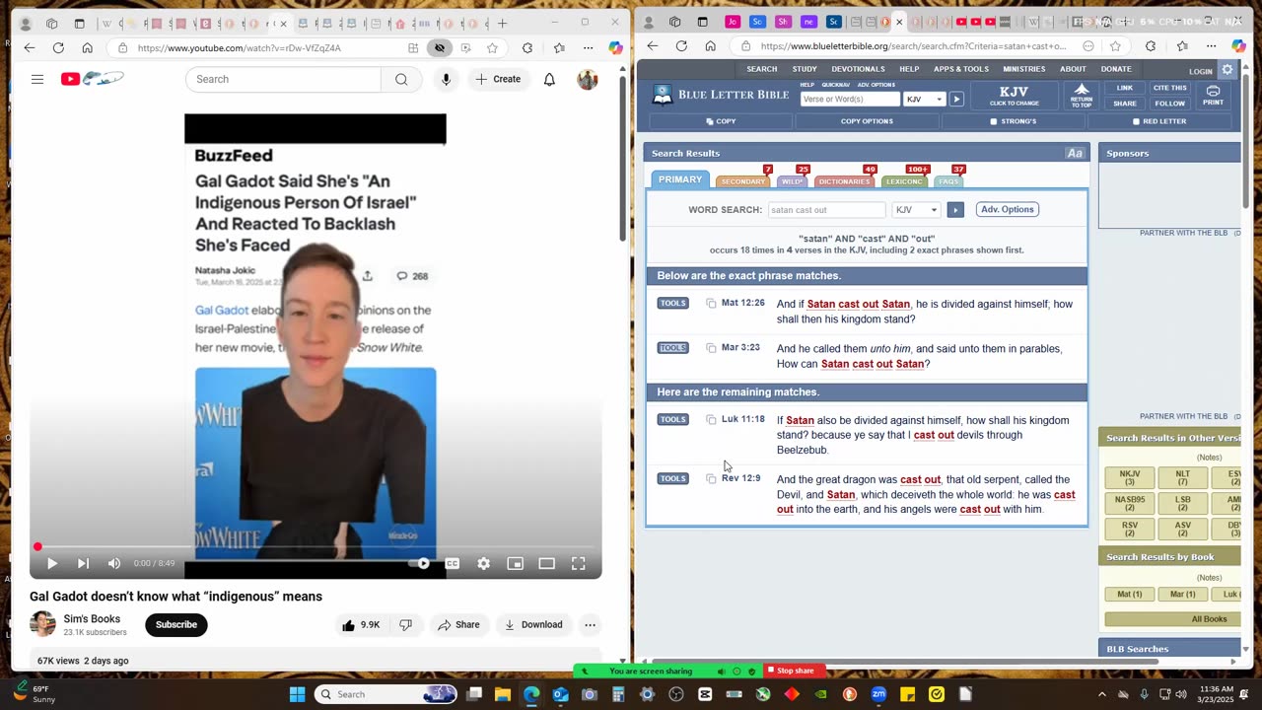The width and height of the screenshot is (1262, 710).
Task: Open Rev 12:9 verse reference link
Action: point(740,478)
